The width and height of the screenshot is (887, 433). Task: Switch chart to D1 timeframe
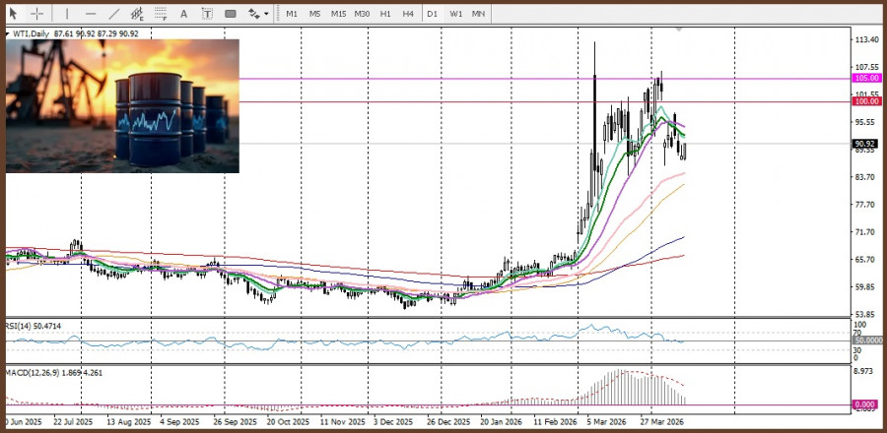pyautogui.click(x=433, y=14)
